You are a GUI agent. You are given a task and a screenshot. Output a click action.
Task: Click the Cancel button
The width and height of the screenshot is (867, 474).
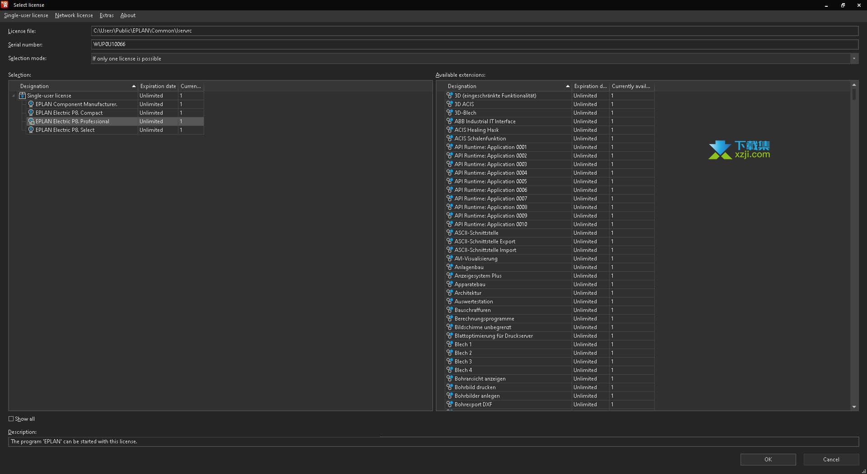[831, 460]
